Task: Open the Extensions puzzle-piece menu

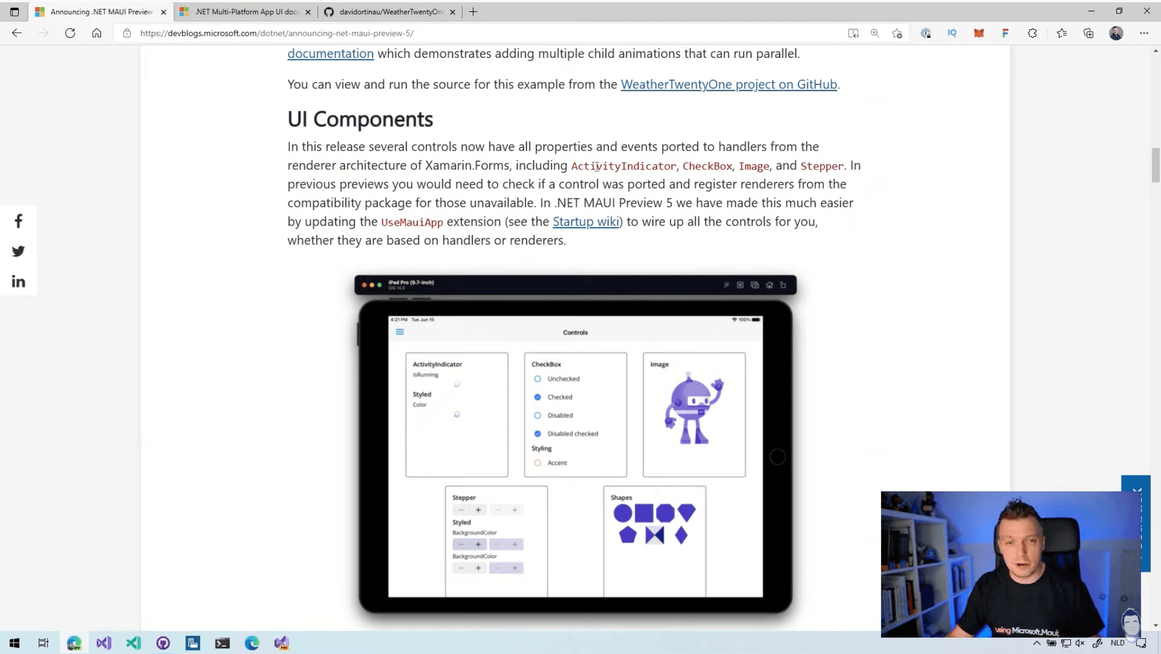Action: [1032, 33]
